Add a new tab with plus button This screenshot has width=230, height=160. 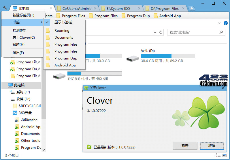point(191,9)
